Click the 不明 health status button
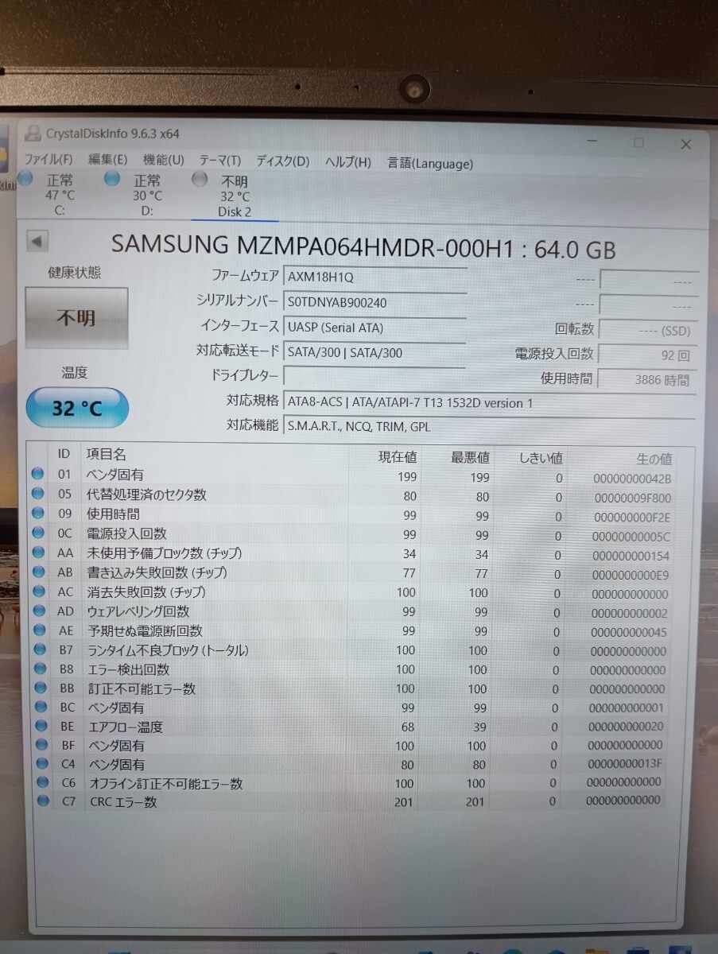 click(x=76, y=318)
